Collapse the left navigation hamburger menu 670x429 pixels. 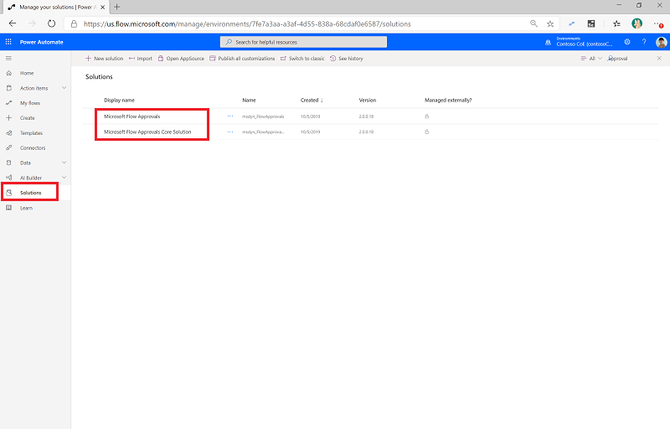(x=8, y=58)
